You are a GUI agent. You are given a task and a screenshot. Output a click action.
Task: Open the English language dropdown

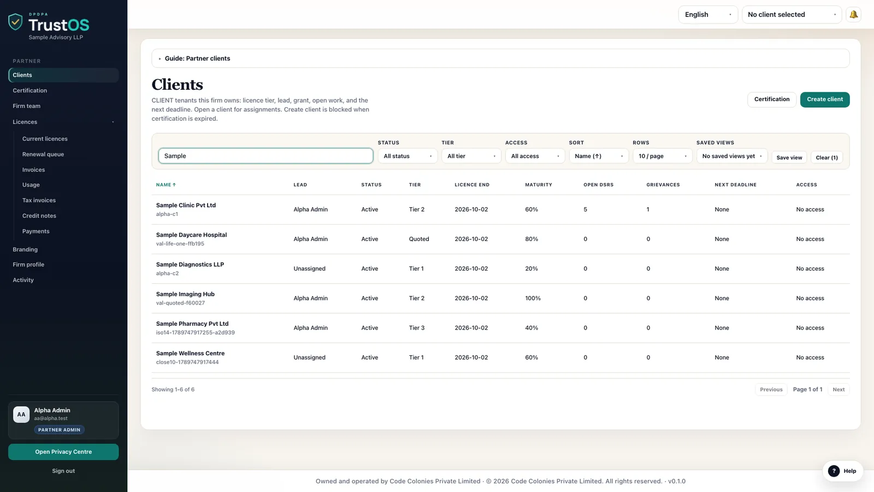click(708, 15)
